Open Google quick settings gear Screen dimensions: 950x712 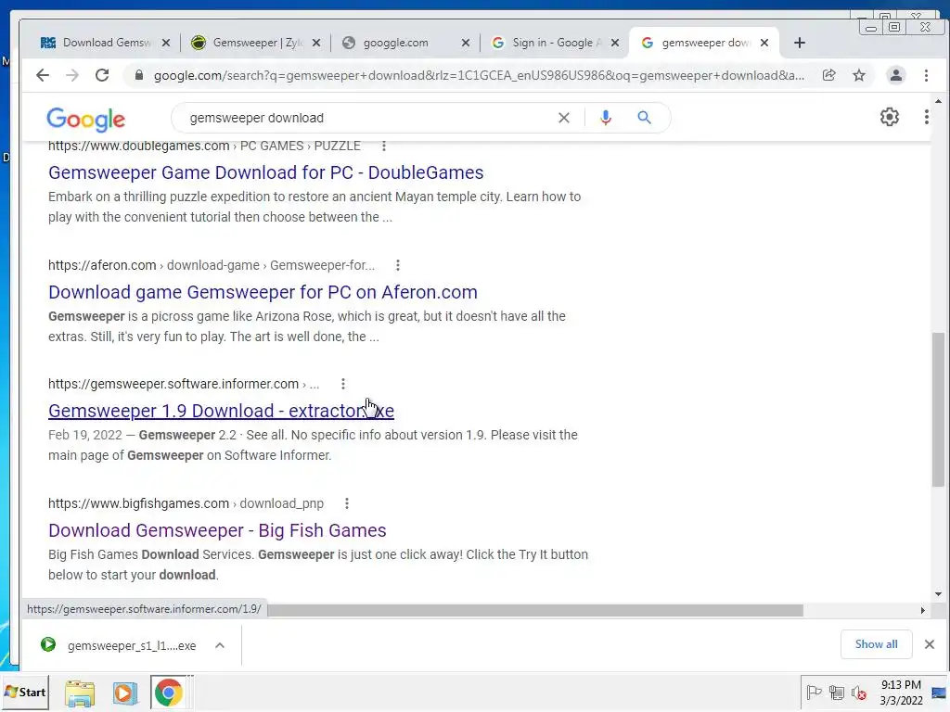point(889,117)
